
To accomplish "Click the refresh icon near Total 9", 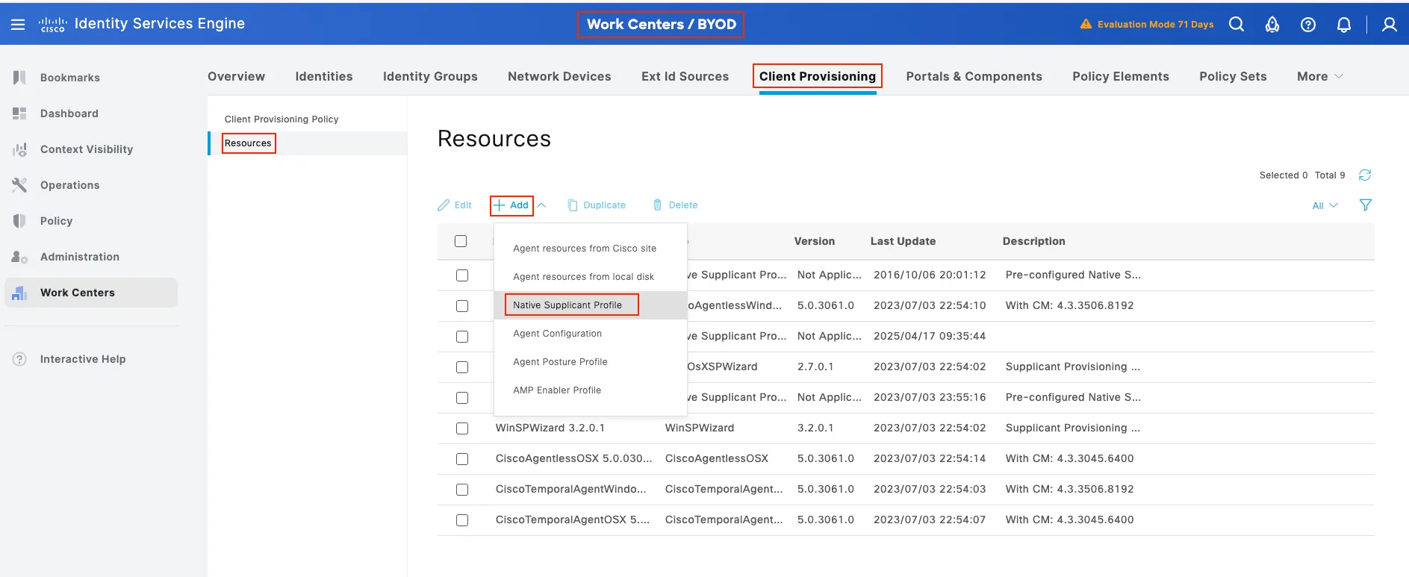I will (x=1365, y=175).
